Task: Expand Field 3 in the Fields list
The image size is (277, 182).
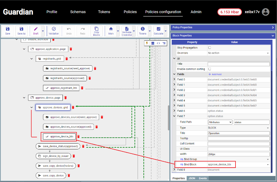Action: point(174,95)
